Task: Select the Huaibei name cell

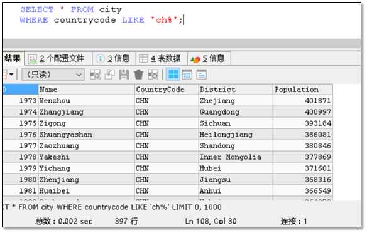Action: [x=86, y=191]
